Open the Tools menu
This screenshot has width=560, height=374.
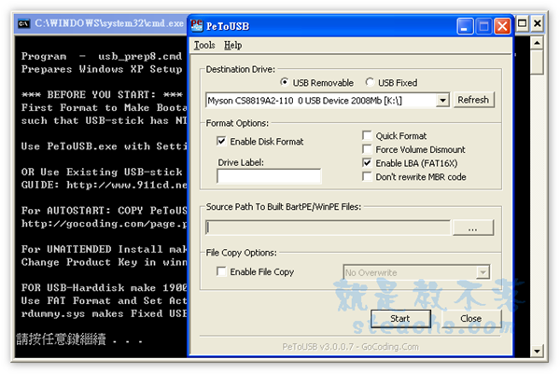204,46
